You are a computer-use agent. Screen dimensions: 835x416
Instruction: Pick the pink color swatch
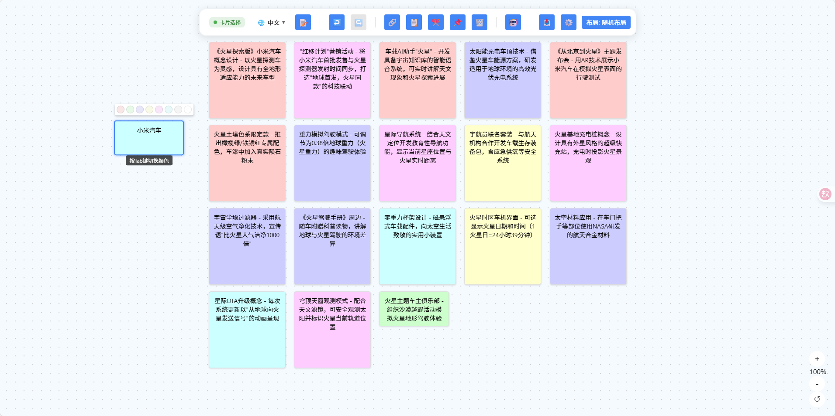[121, 109]
